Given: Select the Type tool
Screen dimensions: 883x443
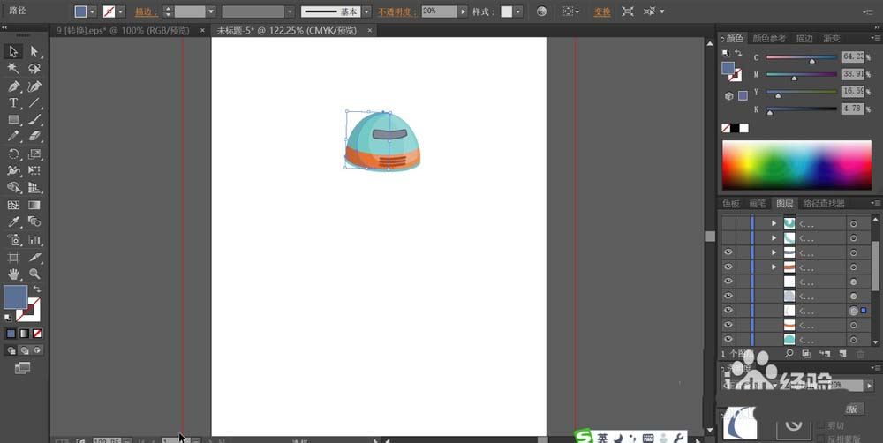Looking at the screenshot, I should [x=14, y=103].
